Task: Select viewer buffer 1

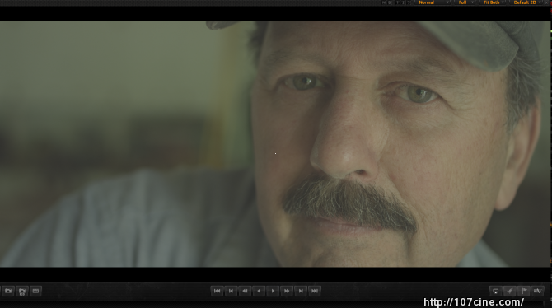Action: (398, 2)
